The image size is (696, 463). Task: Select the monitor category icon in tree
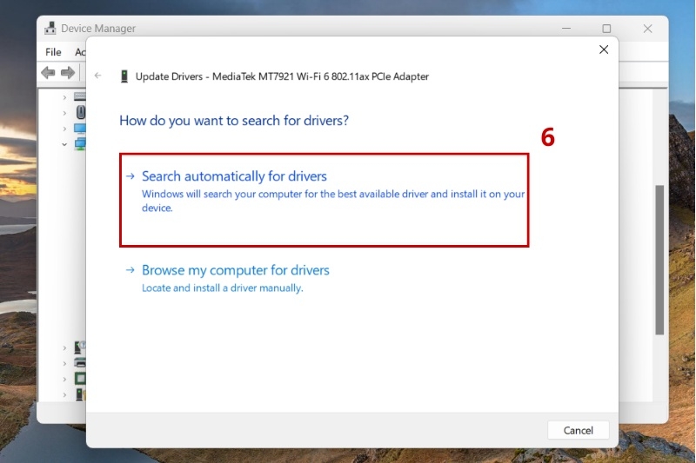pos(80,129)
